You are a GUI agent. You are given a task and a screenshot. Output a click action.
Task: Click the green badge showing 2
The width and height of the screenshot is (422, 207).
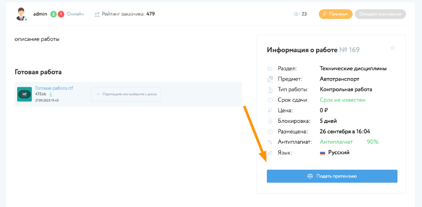click(x=53, y=14)
